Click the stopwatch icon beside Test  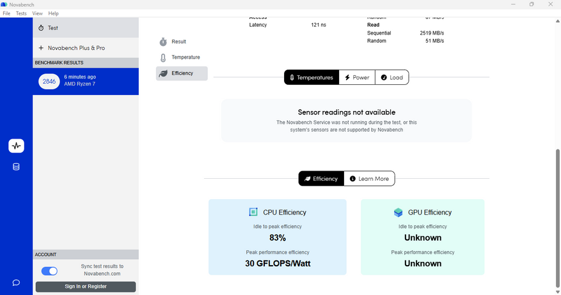tap(41, 28)
